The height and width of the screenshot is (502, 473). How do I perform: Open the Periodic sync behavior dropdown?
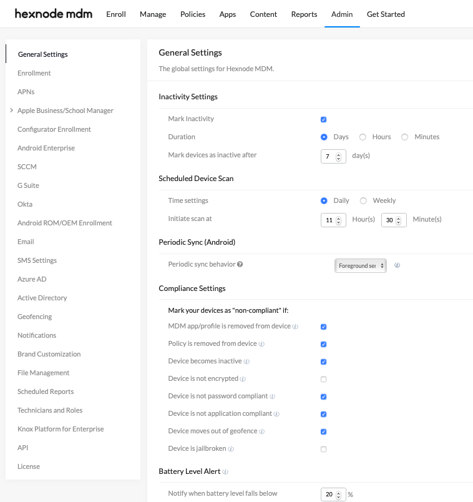[x=360, y=266]
